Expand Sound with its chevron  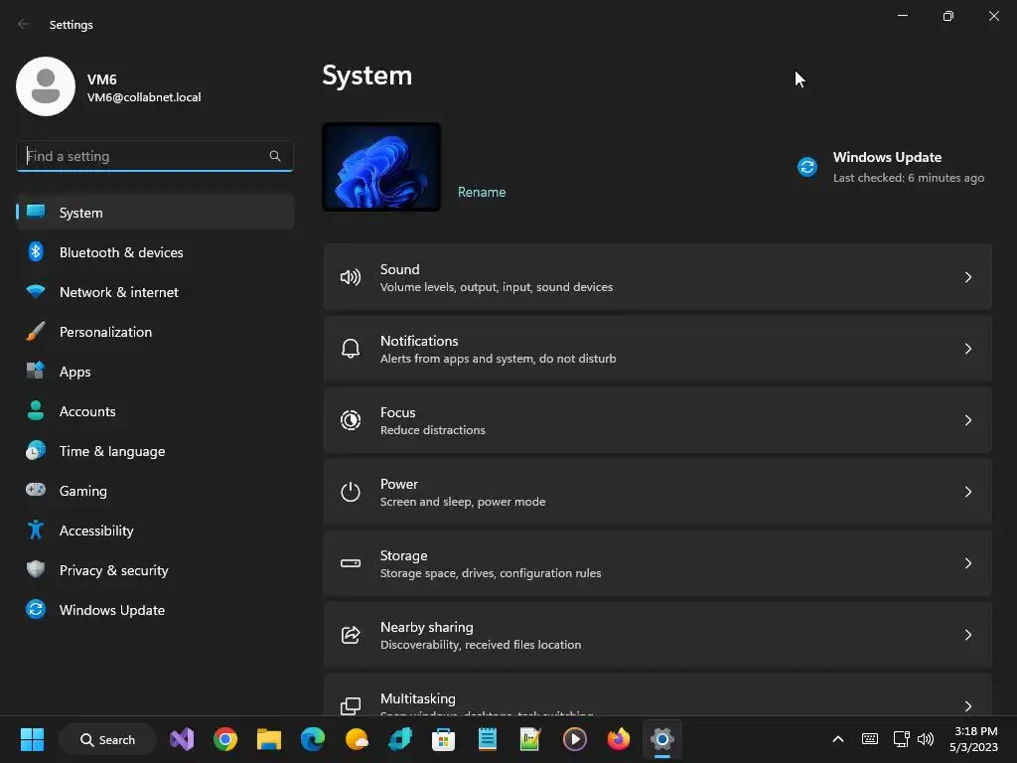(967, 277)
